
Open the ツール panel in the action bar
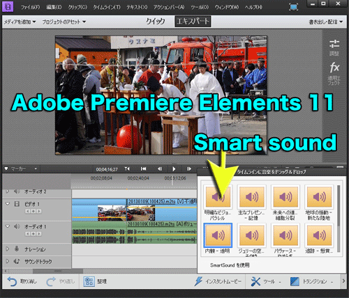(266, 281)
